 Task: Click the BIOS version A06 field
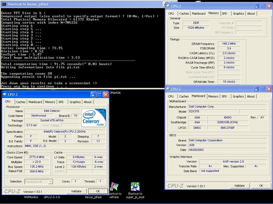click(227, 145)
